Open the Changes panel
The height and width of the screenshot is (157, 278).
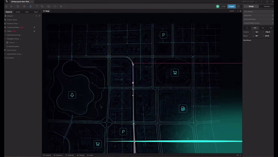click(69, 155)
